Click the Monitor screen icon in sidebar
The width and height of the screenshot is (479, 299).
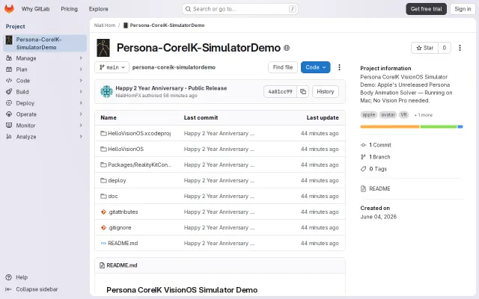coord(9,126)
